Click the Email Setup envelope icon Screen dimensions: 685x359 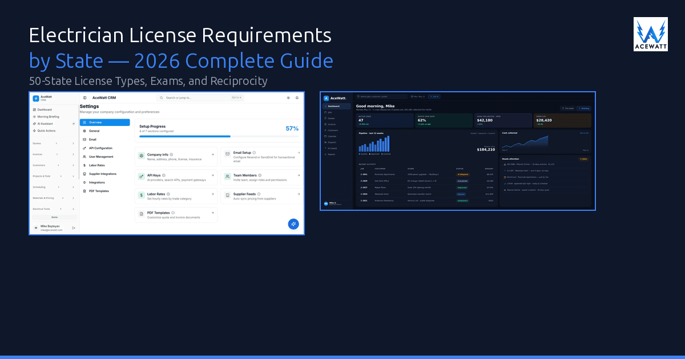pos(227,155)
